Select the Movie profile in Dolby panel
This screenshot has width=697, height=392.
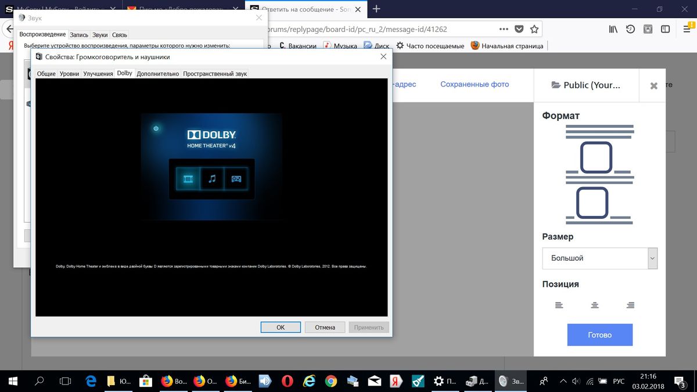click(x=187, y=179)
